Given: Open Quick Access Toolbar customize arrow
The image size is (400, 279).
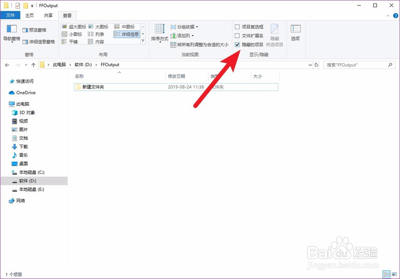Looking at the screenshot, I should click(32, 6).
